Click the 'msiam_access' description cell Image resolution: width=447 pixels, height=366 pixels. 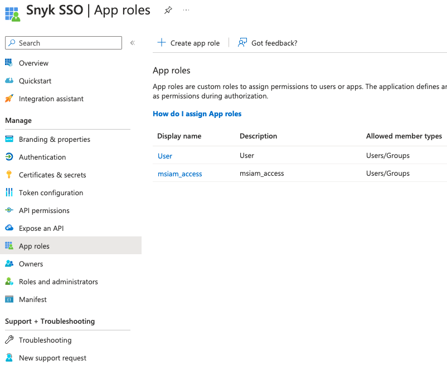pos(262,174)
